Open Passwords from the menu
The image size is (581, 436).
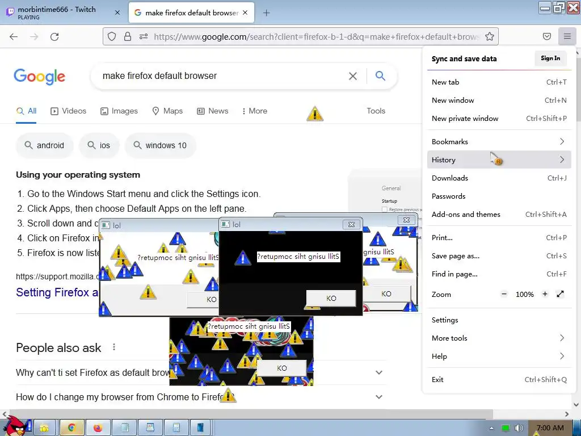tap(499, 196)
